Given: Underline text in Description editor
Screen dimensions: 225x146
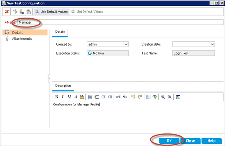Looking at the screenshot, I should click(69, 97).
